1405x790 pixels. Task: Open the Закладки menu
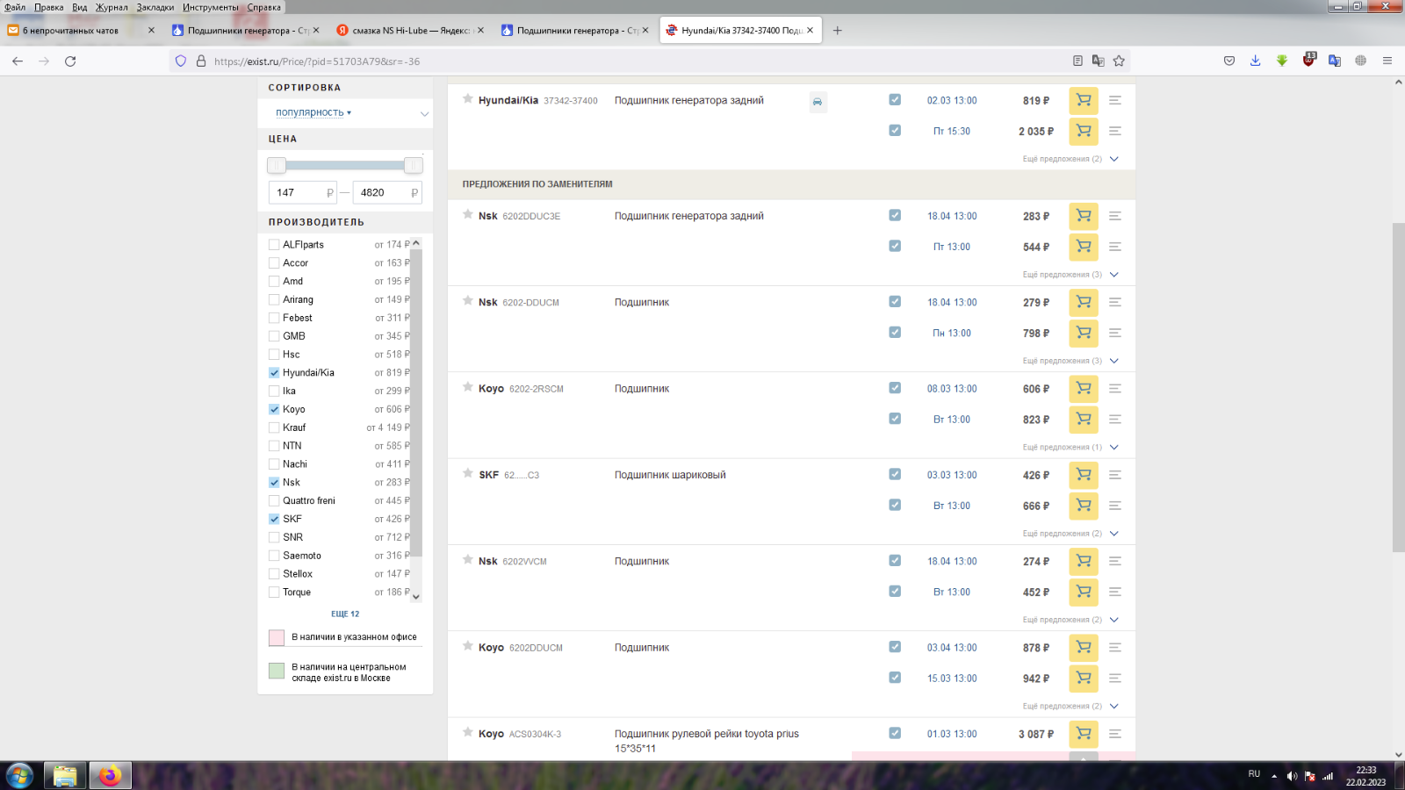coord(155,7)
